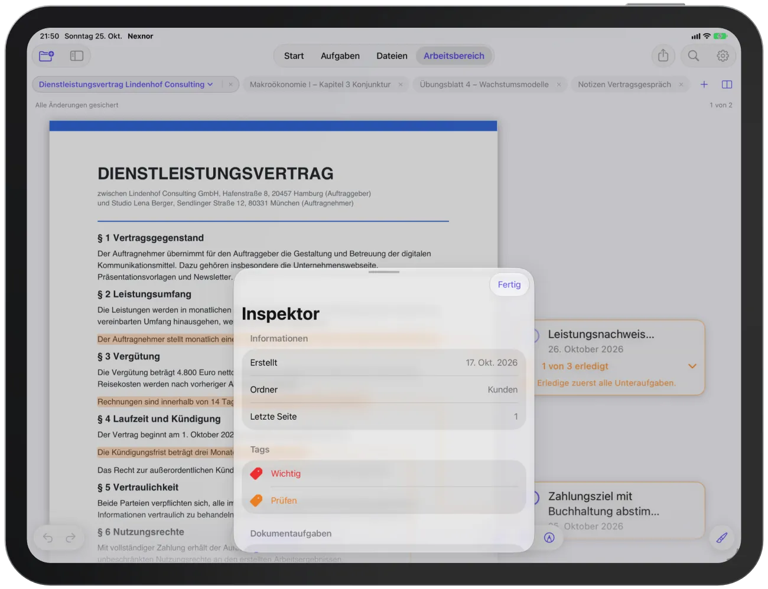This screenshot has height=589, width=768.
Task: Click the redo arrow
Action: pos(71,538)
